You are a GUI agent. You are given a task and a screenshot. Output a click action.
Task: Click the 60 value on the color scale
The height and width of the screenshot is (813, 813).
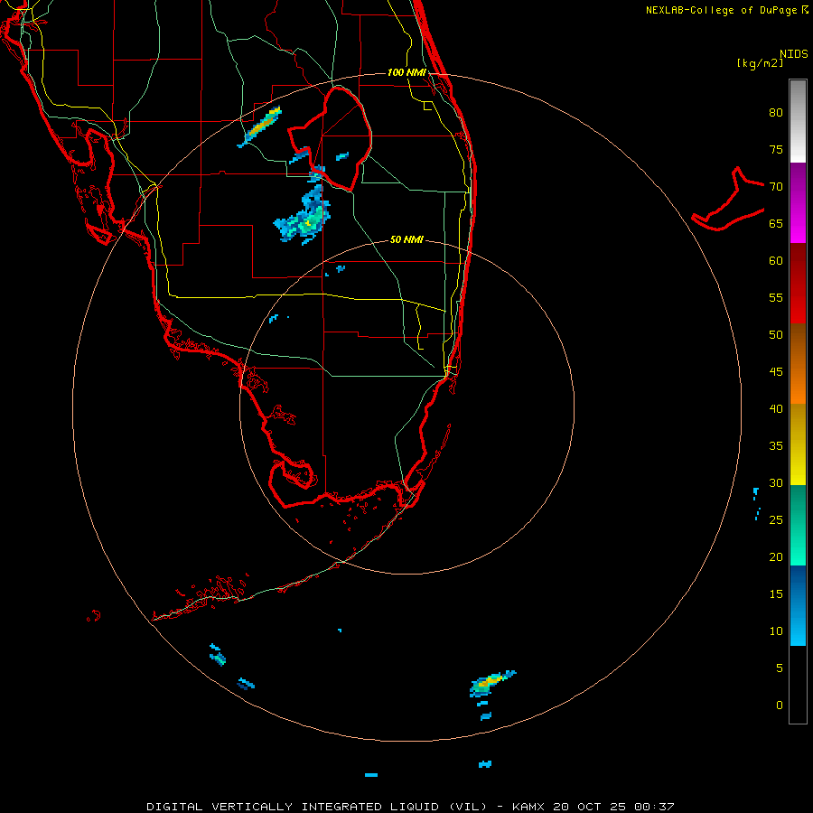point(776,261)
